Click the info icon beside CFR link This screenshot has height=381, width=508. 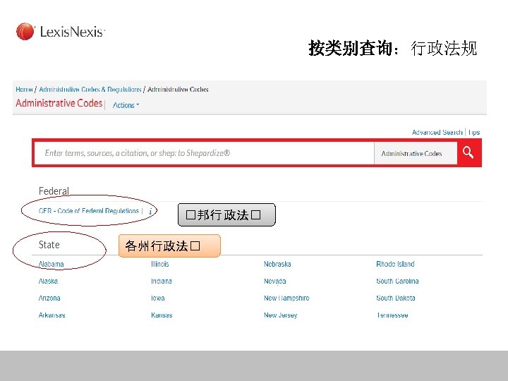pos(150,211)
